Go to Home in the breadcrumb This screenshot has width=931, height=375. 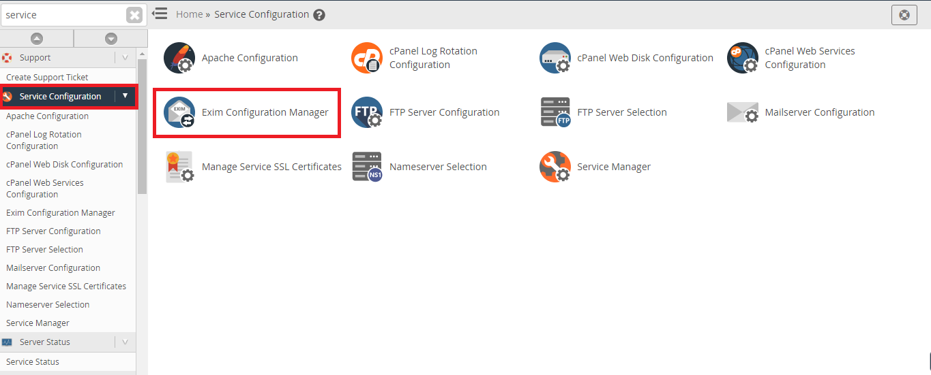click(x=189, y=14)
